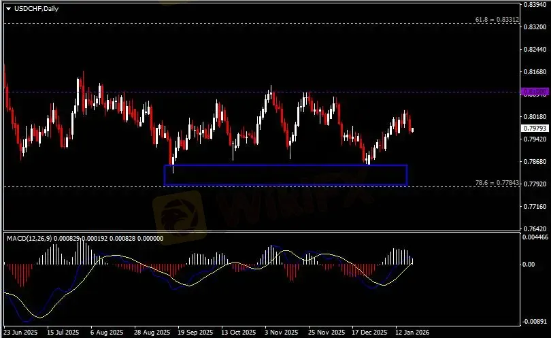551x338 pixels.
Task: Click the 0.83200 price axis value
Action: pyautogui.click(x=535, y=27)
